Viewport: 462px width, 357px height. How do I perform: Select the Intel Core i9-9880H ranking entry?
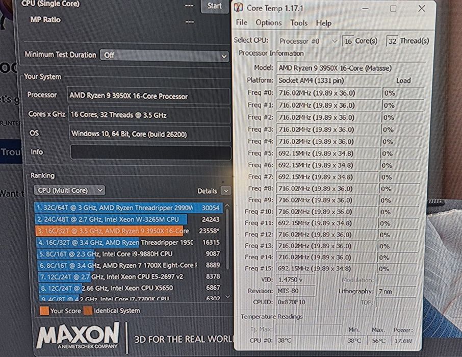tap(129, 254)
